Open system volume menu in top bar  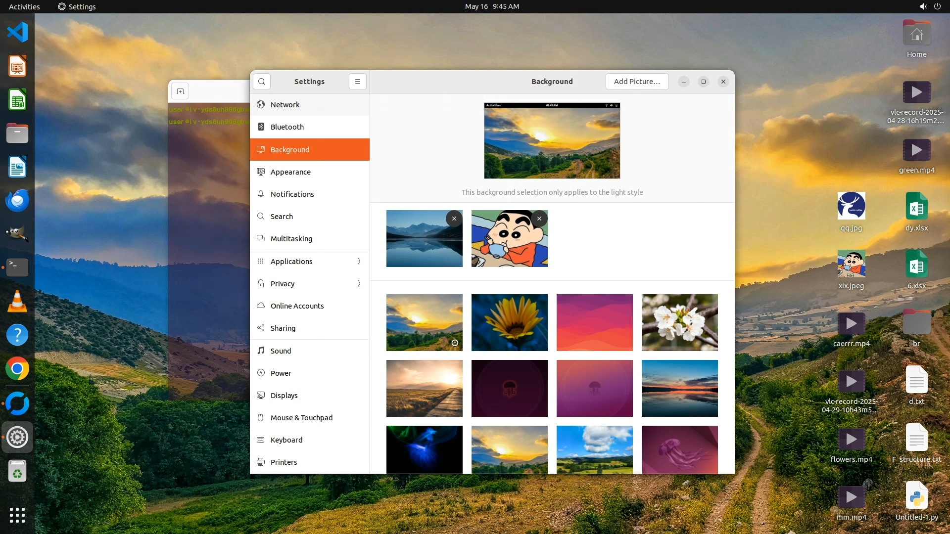(923, 6)
